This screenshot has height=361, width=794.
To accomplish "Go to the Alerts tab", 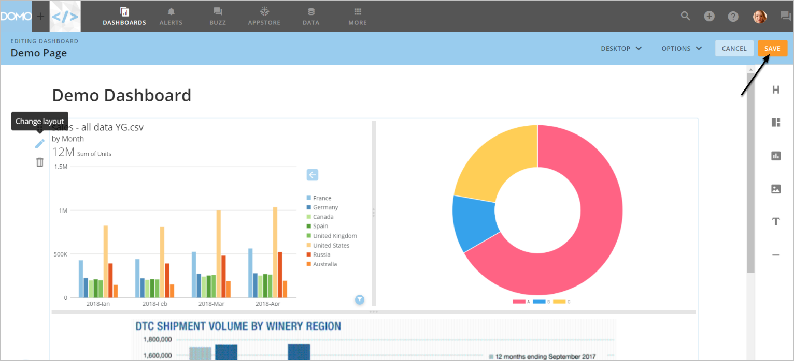I will point(171,16).
